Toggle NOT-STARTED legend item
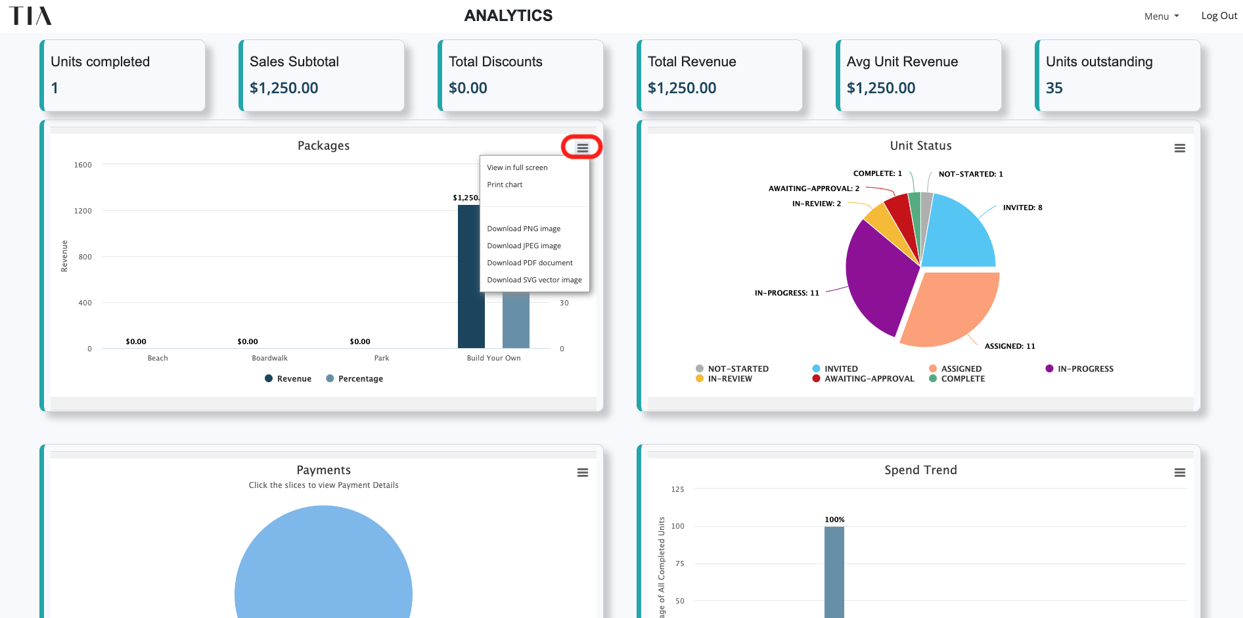Viewport: 1243px width, 618px height. 732,368
